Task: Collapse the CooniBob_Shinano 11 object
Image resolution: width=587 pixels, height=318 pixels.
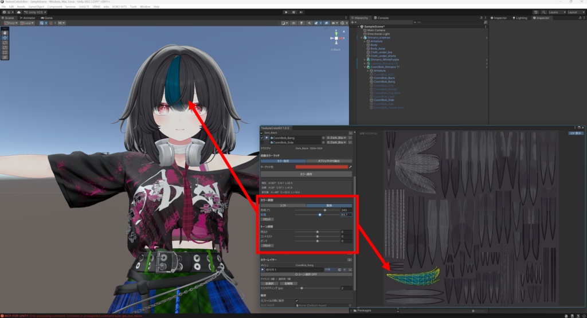Action: [x=365, y=67]
